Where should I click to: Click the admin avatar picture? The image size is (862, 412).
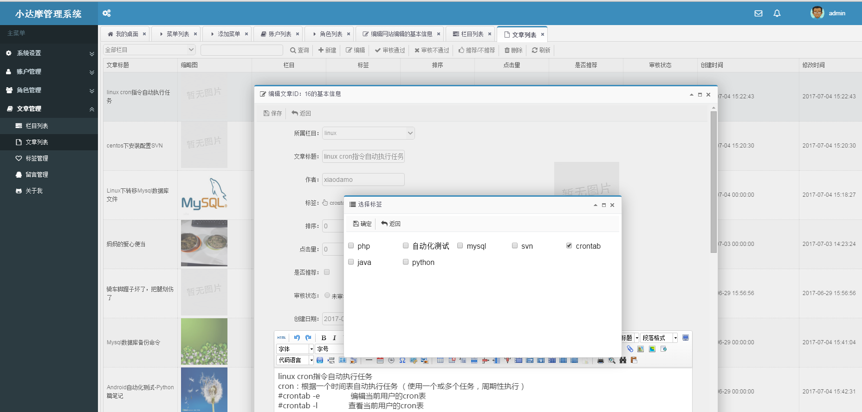click(817, 13)
